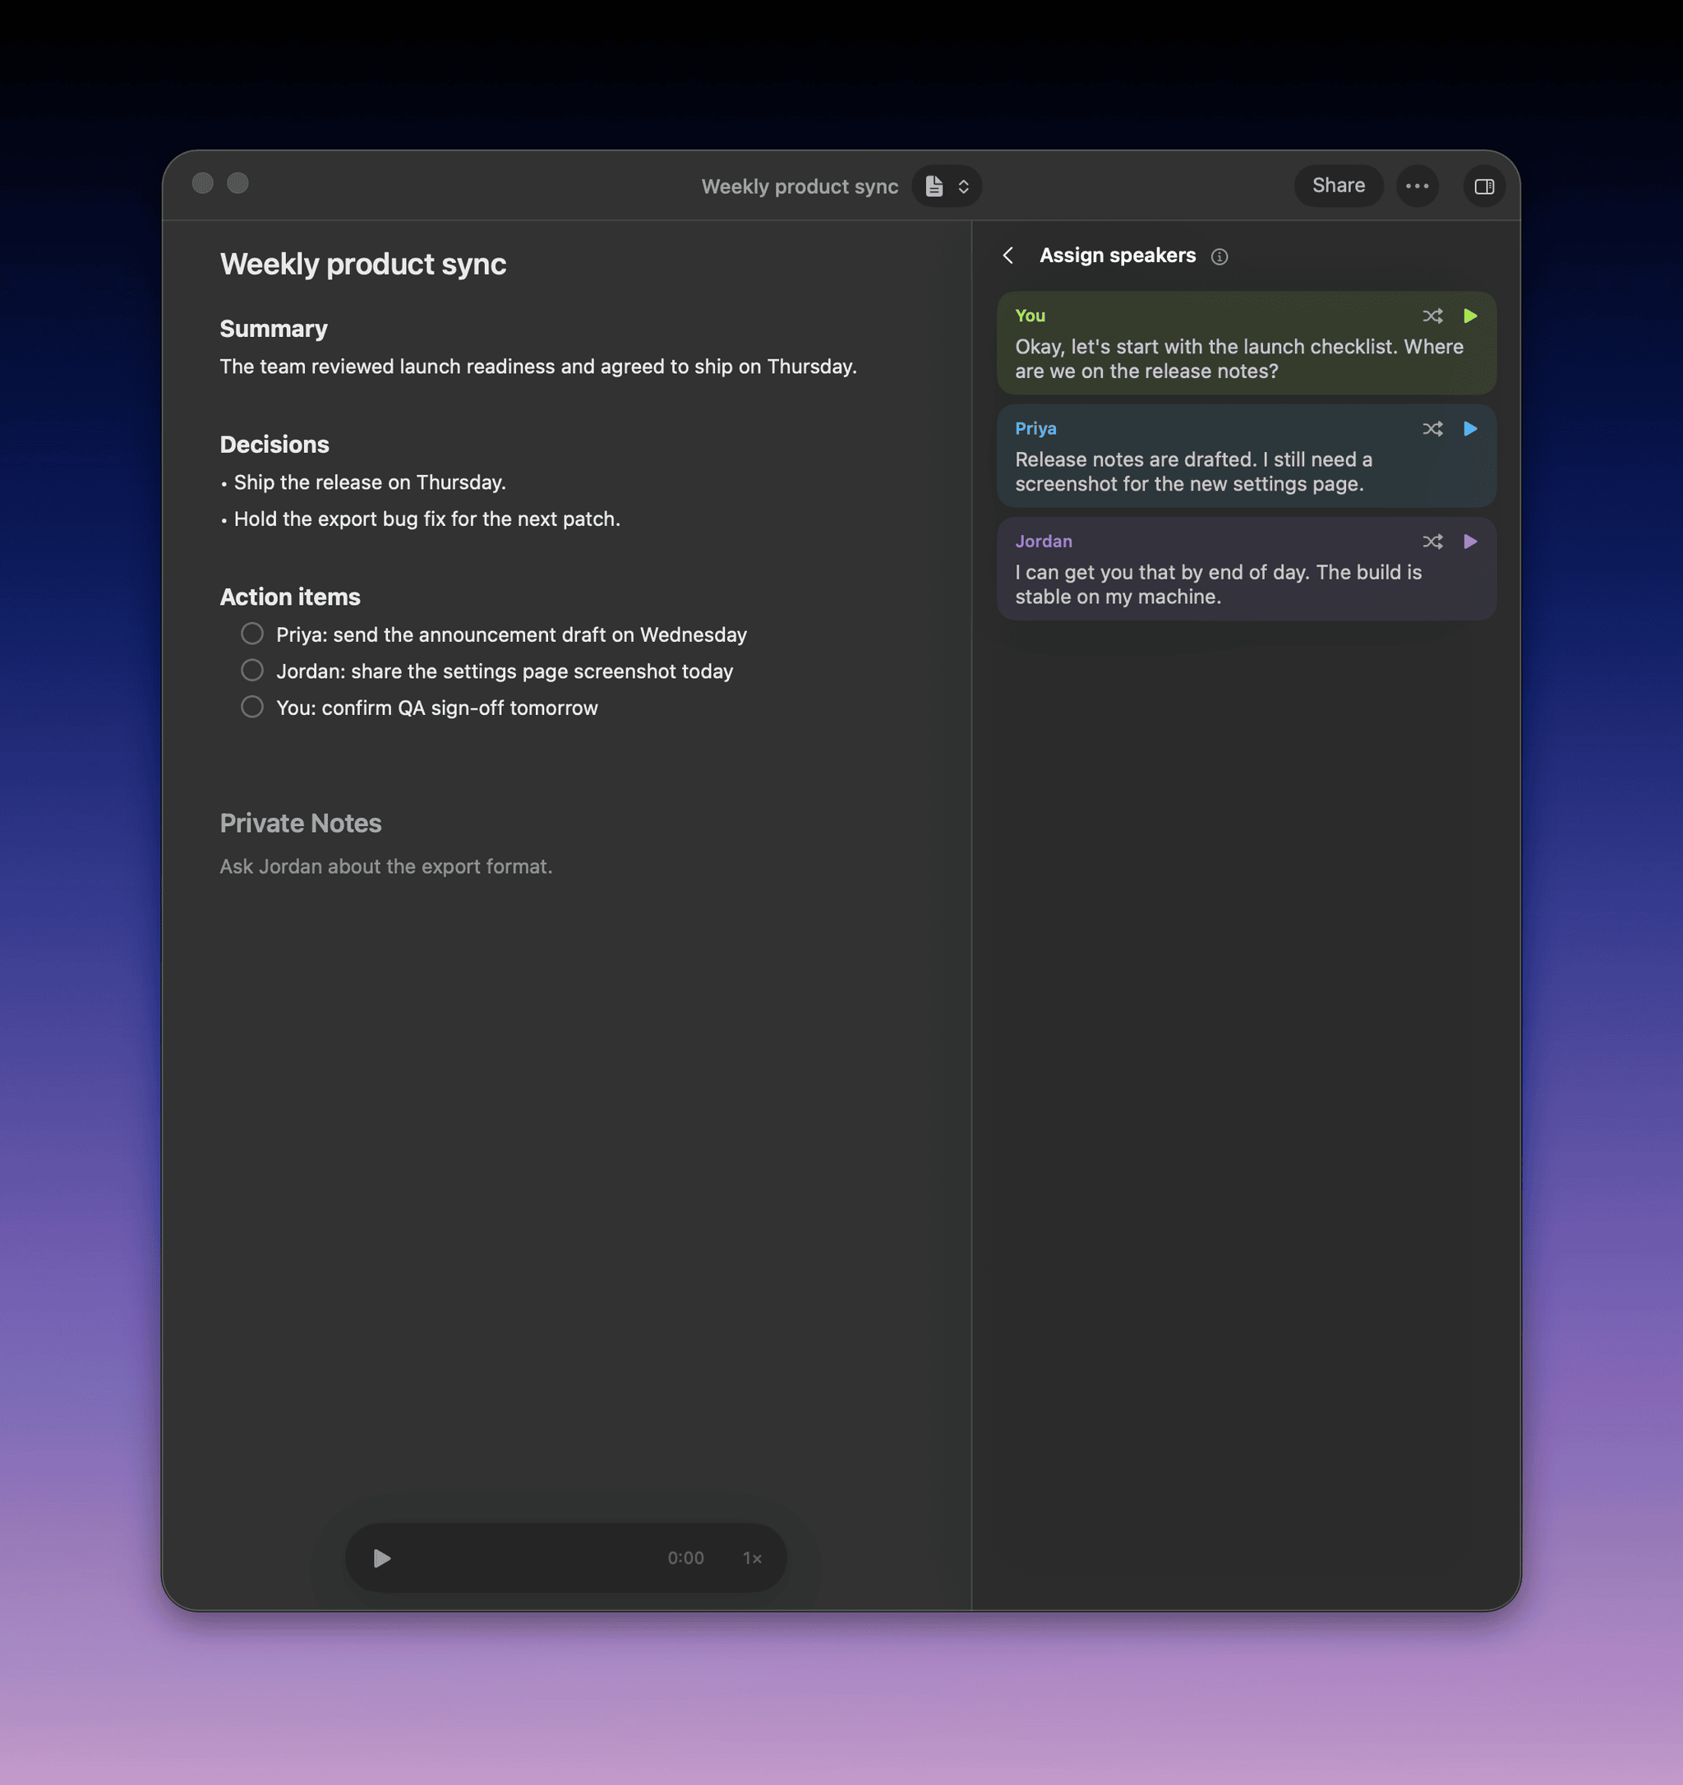The height and width of the screenshot is (1785, 1683).
Task: Click the Priya speaker name label
Action: point(1035,429)
